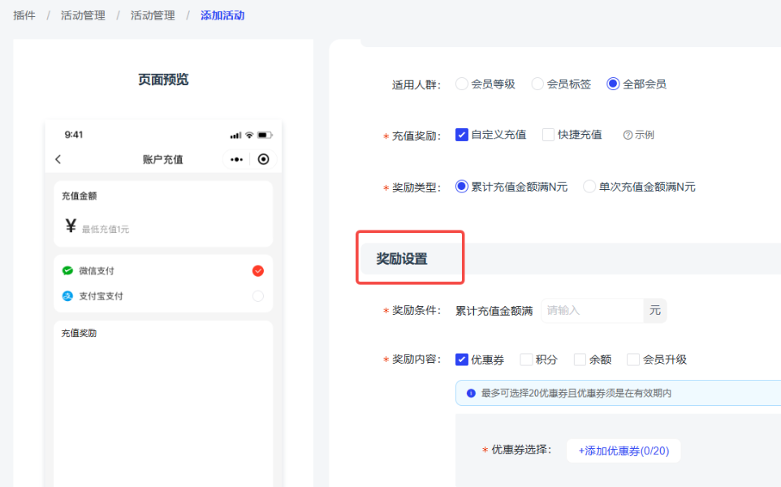
Task: Click the question mark 示例 help icon
Action: click(628, 135)
